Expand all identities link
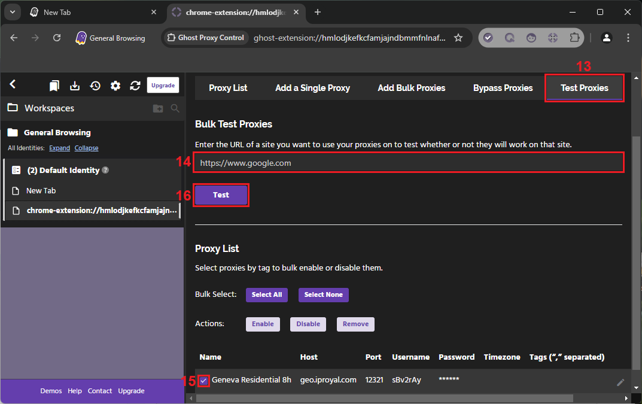The width and height of the screenshot is (642, 404). pyautogui.click(x=59, y=148)
